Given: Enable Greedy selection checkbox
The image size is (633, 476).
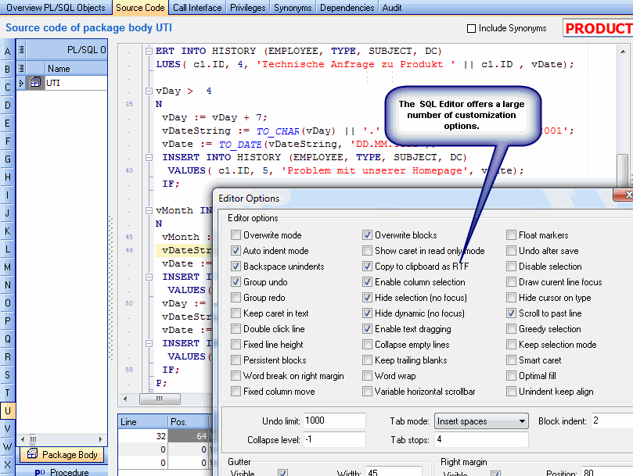Looking at the screenshot, I should pos(511,329).
